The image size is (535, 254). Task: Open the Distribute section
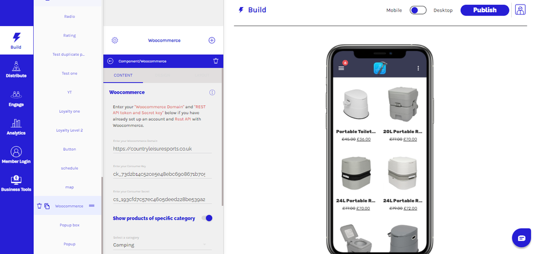[16, 69]
